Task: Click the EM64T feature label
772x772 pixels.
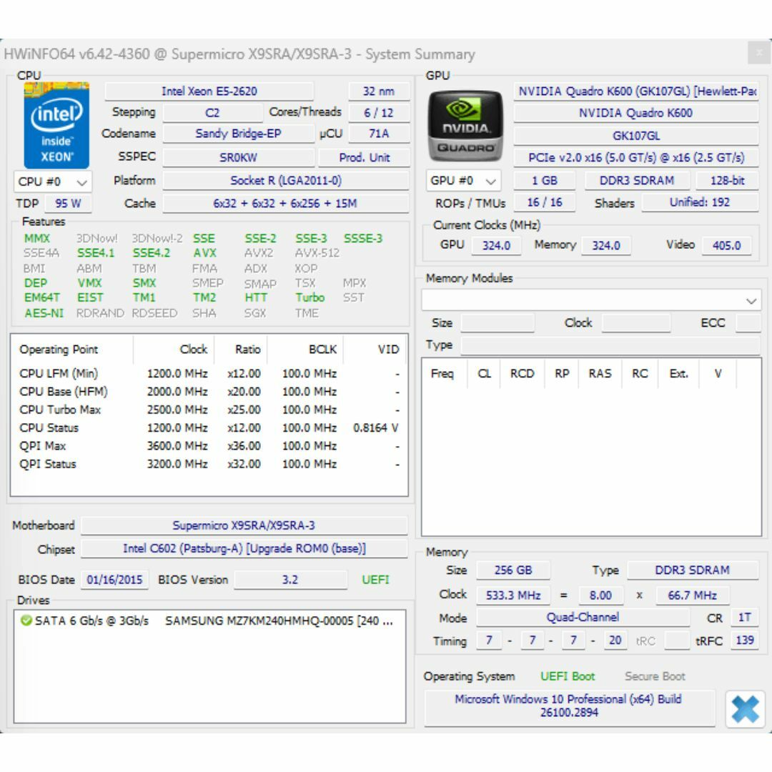Action: point(42,298)
